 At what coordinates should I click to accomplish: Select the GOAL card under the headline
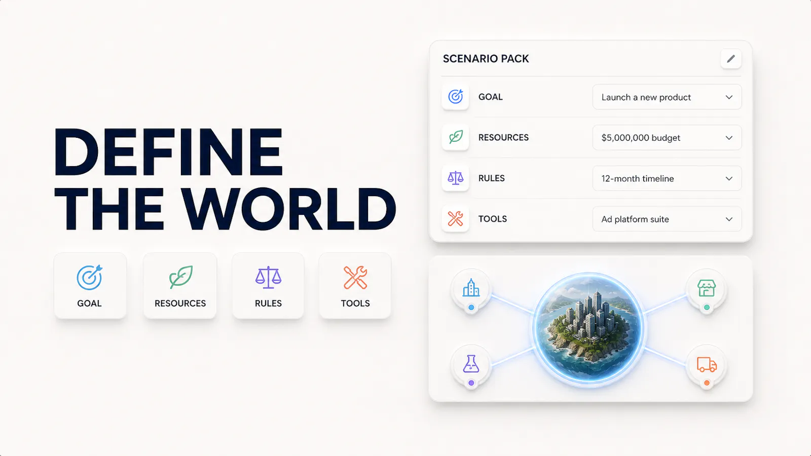[90, 286]
